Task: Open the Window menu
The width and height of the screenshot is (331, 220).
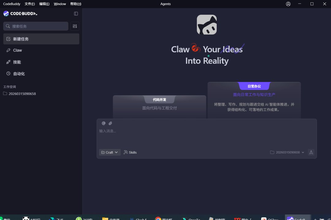Action: (60, 4)
